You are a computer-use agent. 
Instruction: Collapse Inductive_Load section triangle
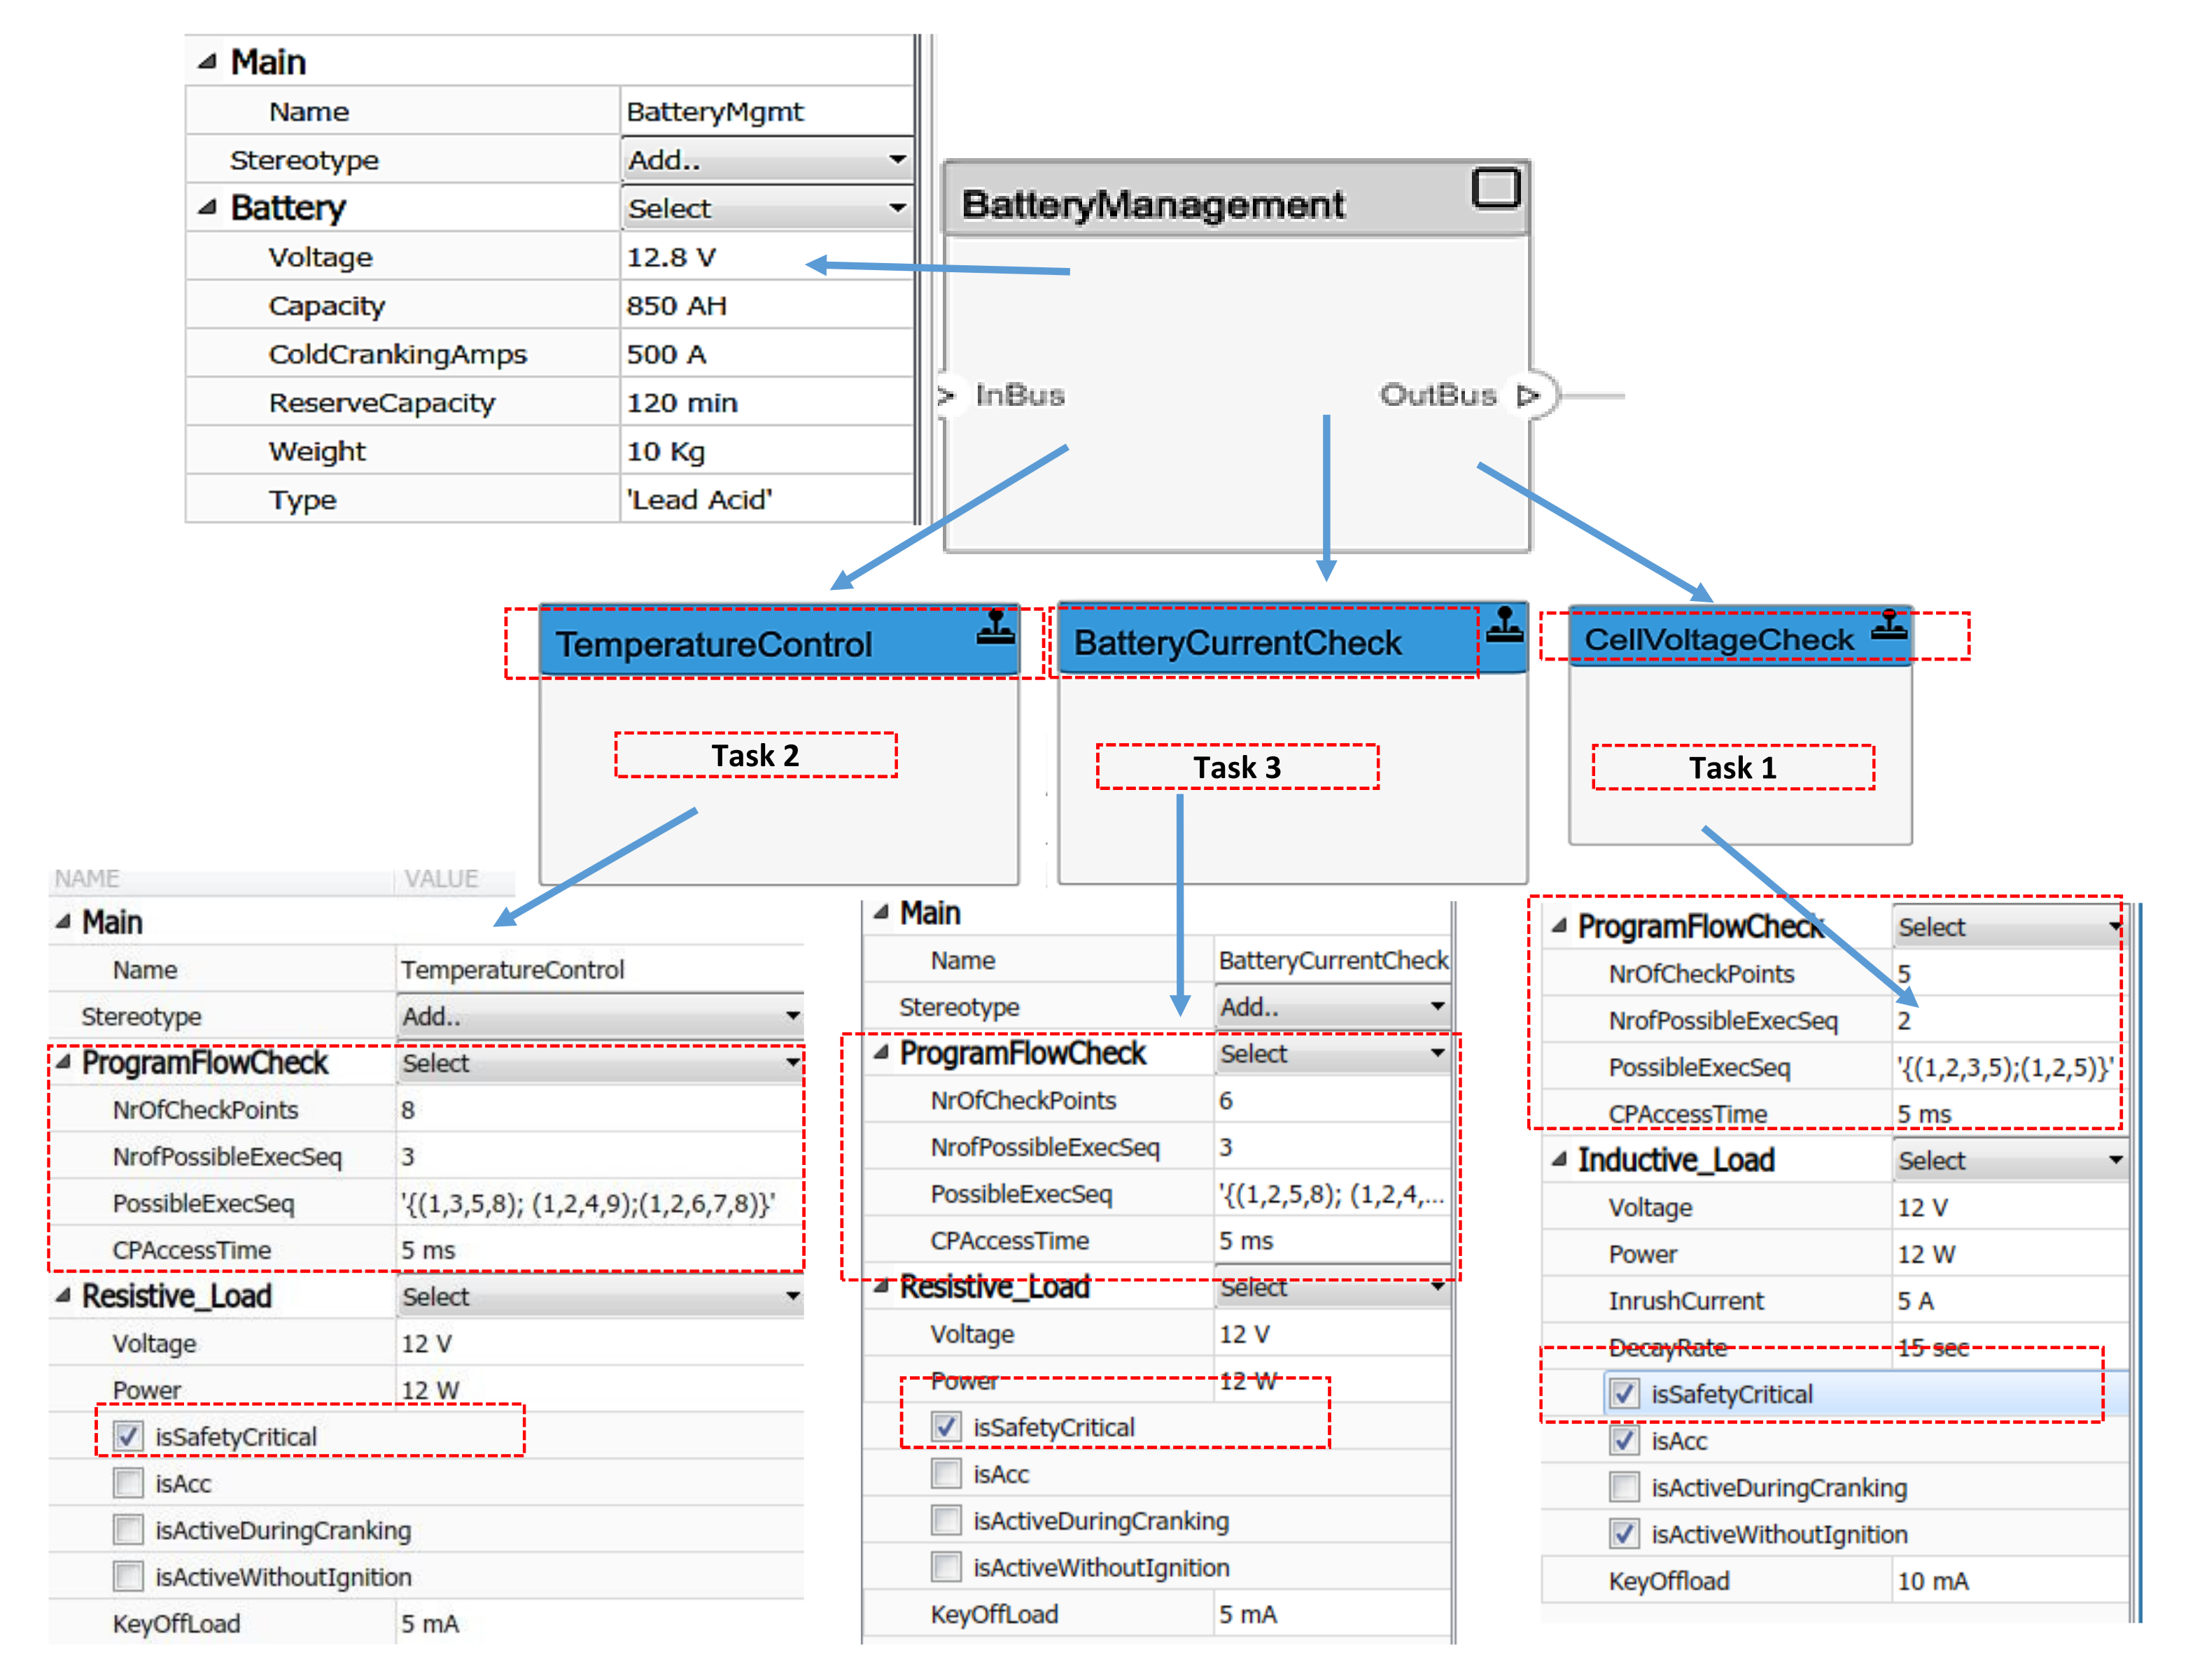click(1557, 1160)
